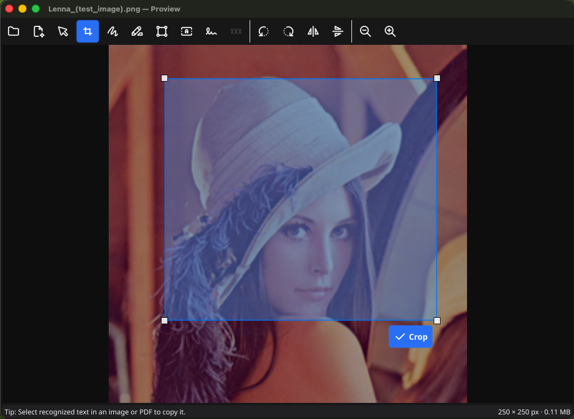The height and width of the screenshot is (419, 574).
Task: Rotate the image counterclockwise
Action: click(x=263, y=32)
